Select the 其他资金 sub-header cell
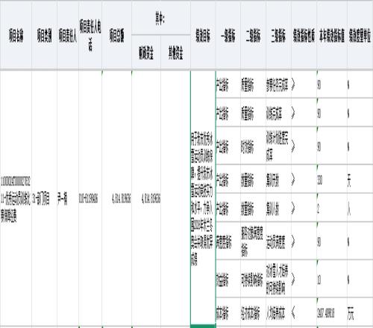 pyautogui.click(x=175, y=52)
